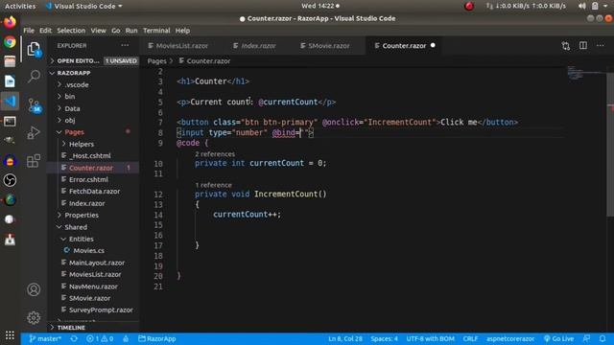Click the synchronize changes icon in status bar
The height and width of the screenshot is (345, 614).
click(x=74, y=338)
